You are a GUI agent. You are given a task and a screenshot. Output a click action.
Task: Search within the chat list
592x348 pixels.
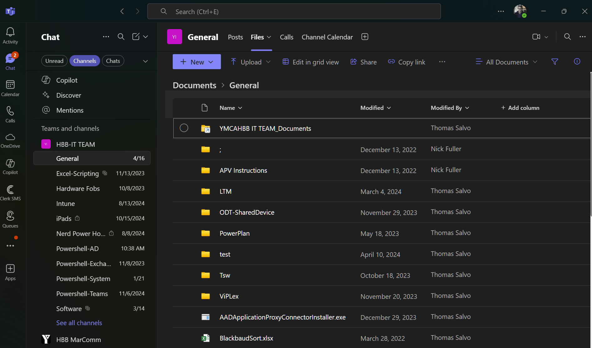121,37
